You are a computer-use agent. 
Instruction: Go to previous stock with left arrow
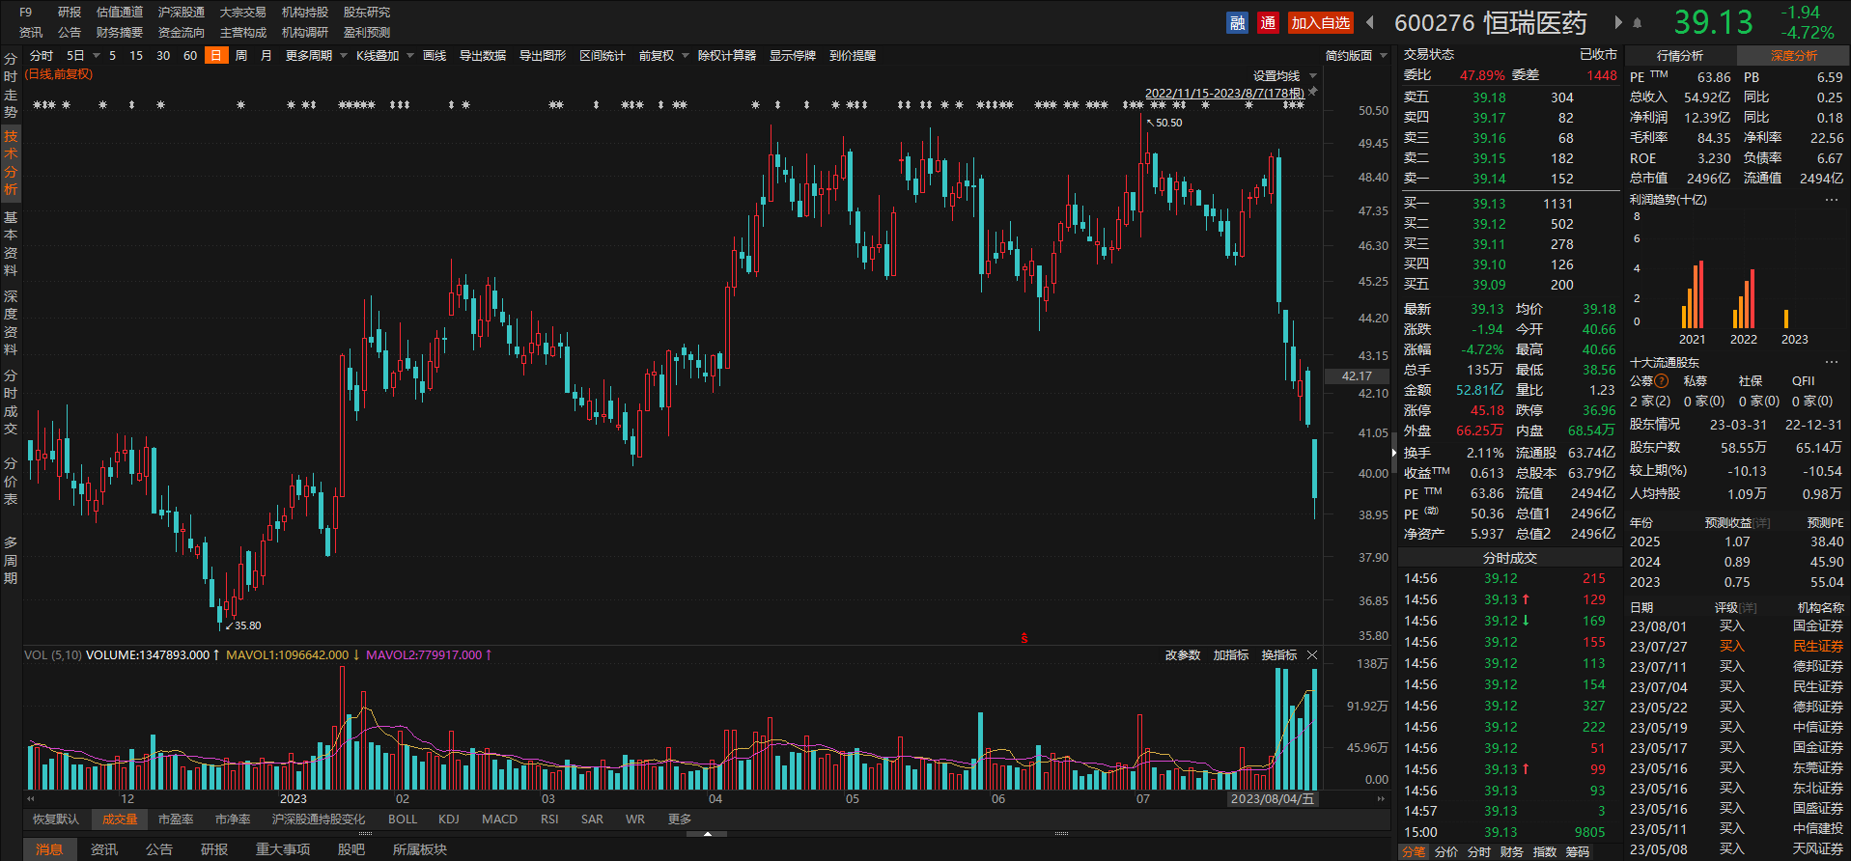point(1370,23)
